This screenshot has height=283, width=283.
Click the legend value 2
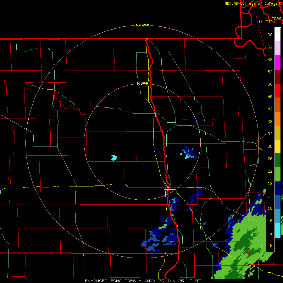click(x=271, y=233)
